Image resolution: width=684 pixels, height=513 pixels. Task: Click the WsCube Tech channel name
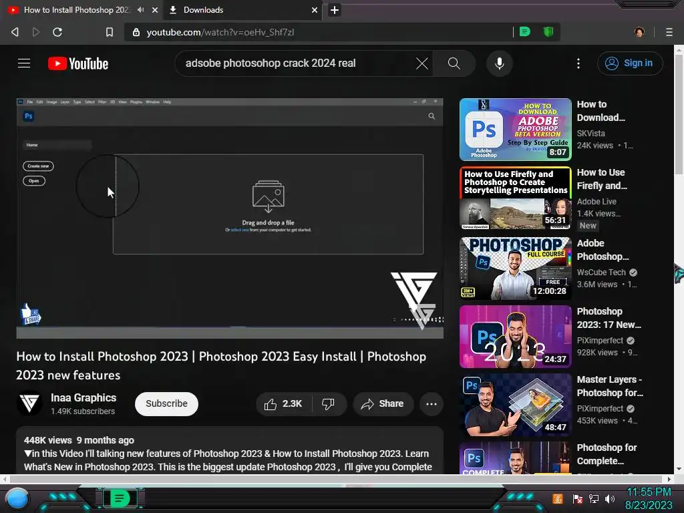(601, 272)
